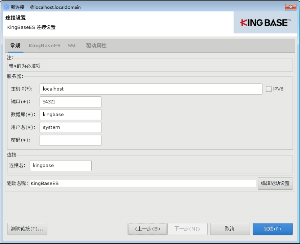The width and height of the screenshot is (300, 244).
Task: Click the 主机IP(*) label
Action: tap(22, 89)
